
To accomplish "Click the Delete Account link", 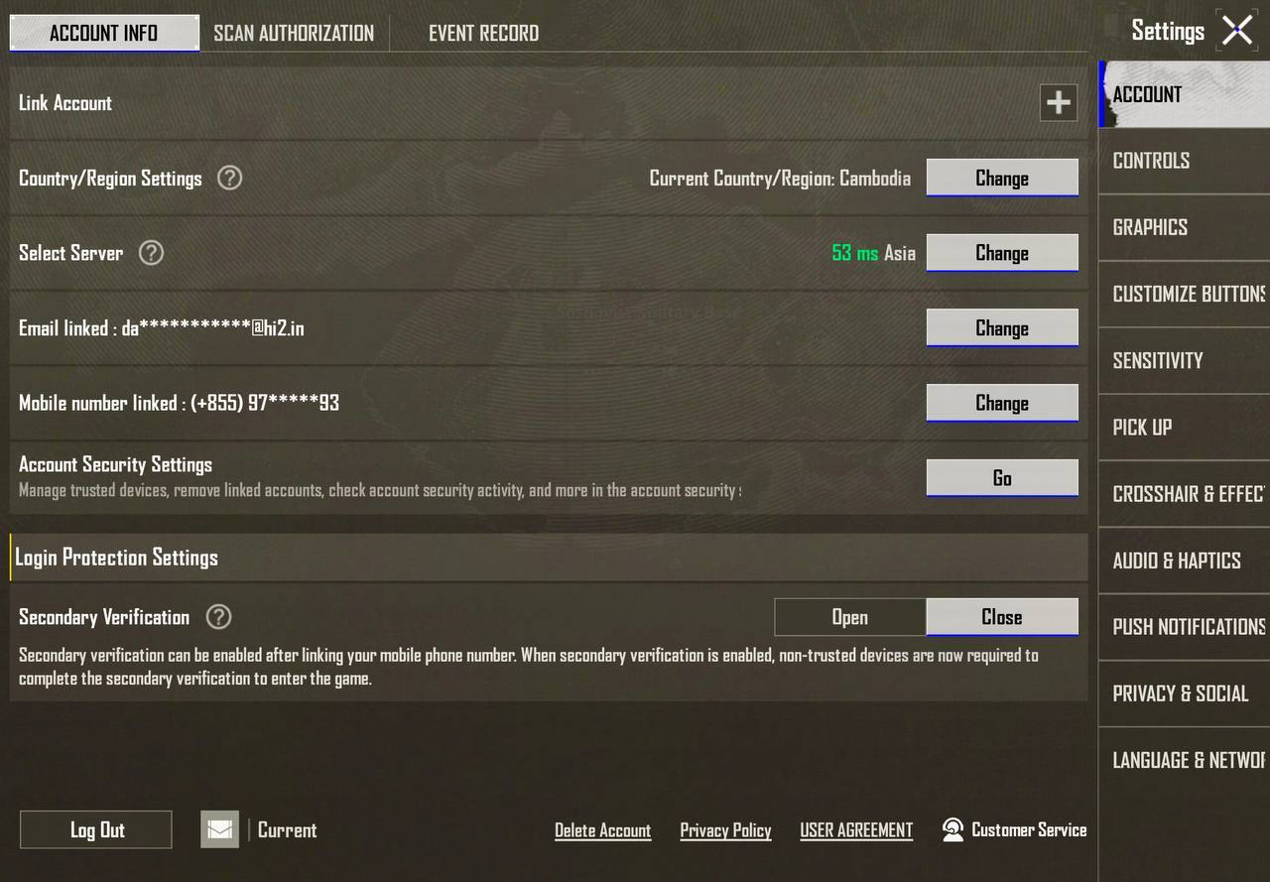I will coord(603,830).
